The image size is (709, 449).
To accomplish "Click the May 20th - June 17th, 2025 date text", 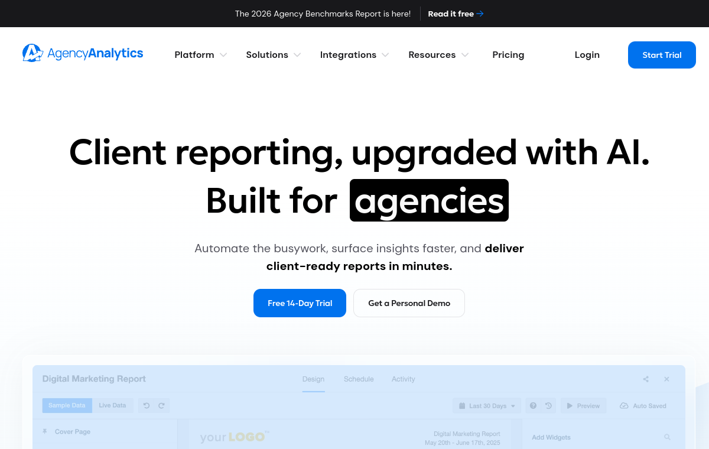I will [x=463, y=443].
